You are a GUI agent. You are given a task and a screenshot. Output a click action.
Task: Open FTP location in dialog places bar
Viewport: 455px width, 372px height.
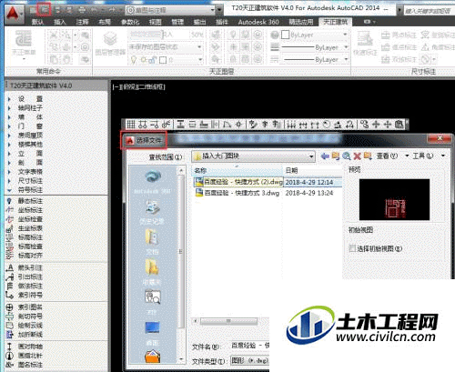click(153, 302)
